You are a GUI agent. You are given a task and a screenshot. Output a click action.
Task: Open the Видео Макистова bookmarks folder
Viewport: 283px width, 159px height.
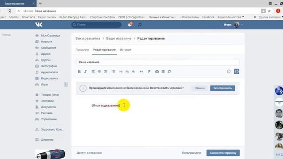230,17
